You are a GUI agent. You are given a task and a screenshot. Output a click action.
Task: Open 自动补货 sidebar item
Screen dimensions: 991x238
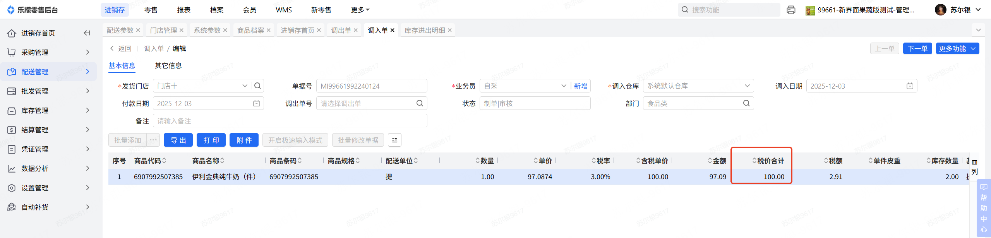48,207
